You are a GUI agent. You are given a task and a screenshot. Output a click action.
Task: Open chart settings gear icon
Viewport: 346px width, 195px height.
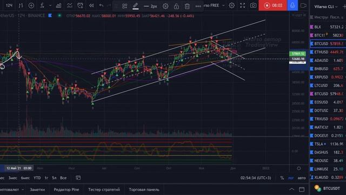[x=232, y=5]
